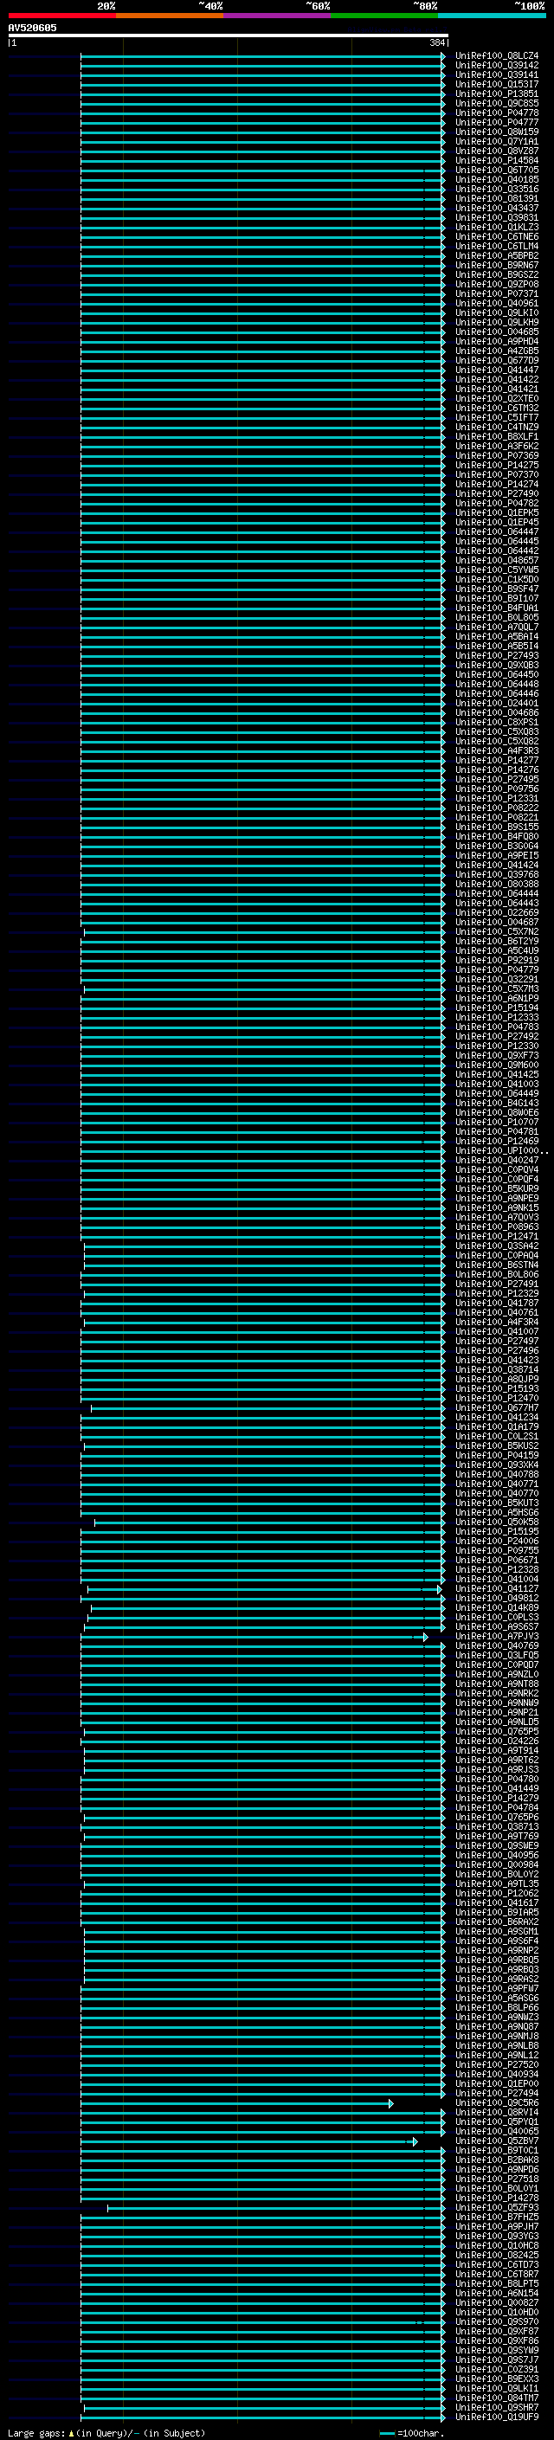Select hit UniRef100_P27490
Image resolution: width=554 pixels, height=2440 pixels.
pos(496,493)
